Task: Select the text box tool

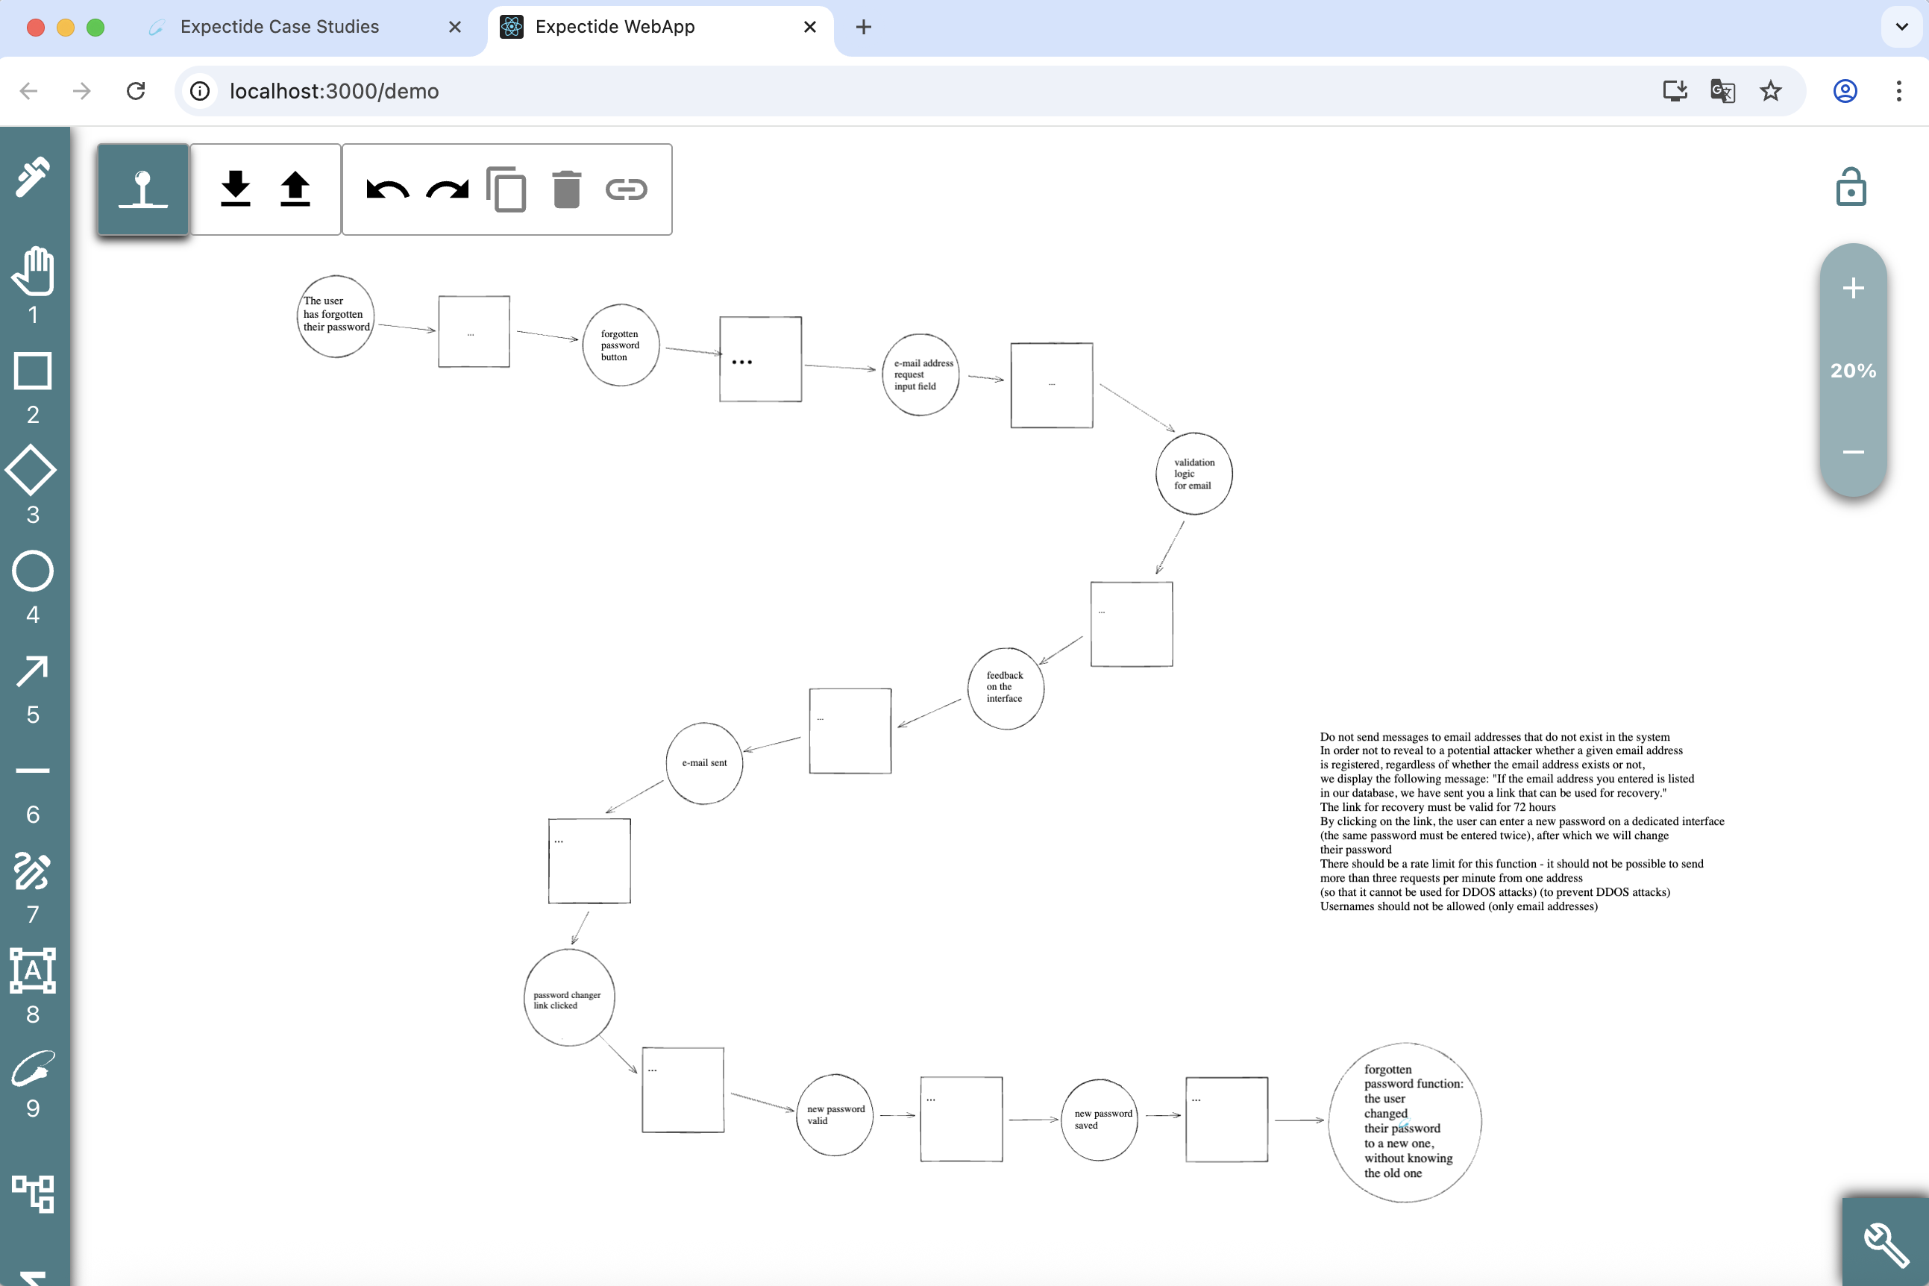Action: (33, 970)
